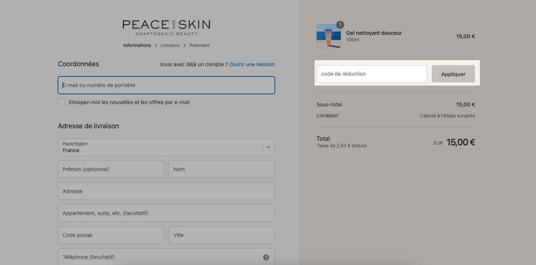
Task: Click the phone field help question-mark icon
Action: pos(266,257)
